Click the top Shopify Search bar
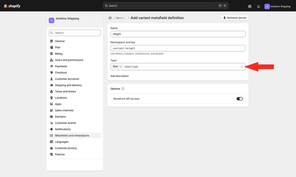Screen dimensions: 296x177 [x=166, y=6]
